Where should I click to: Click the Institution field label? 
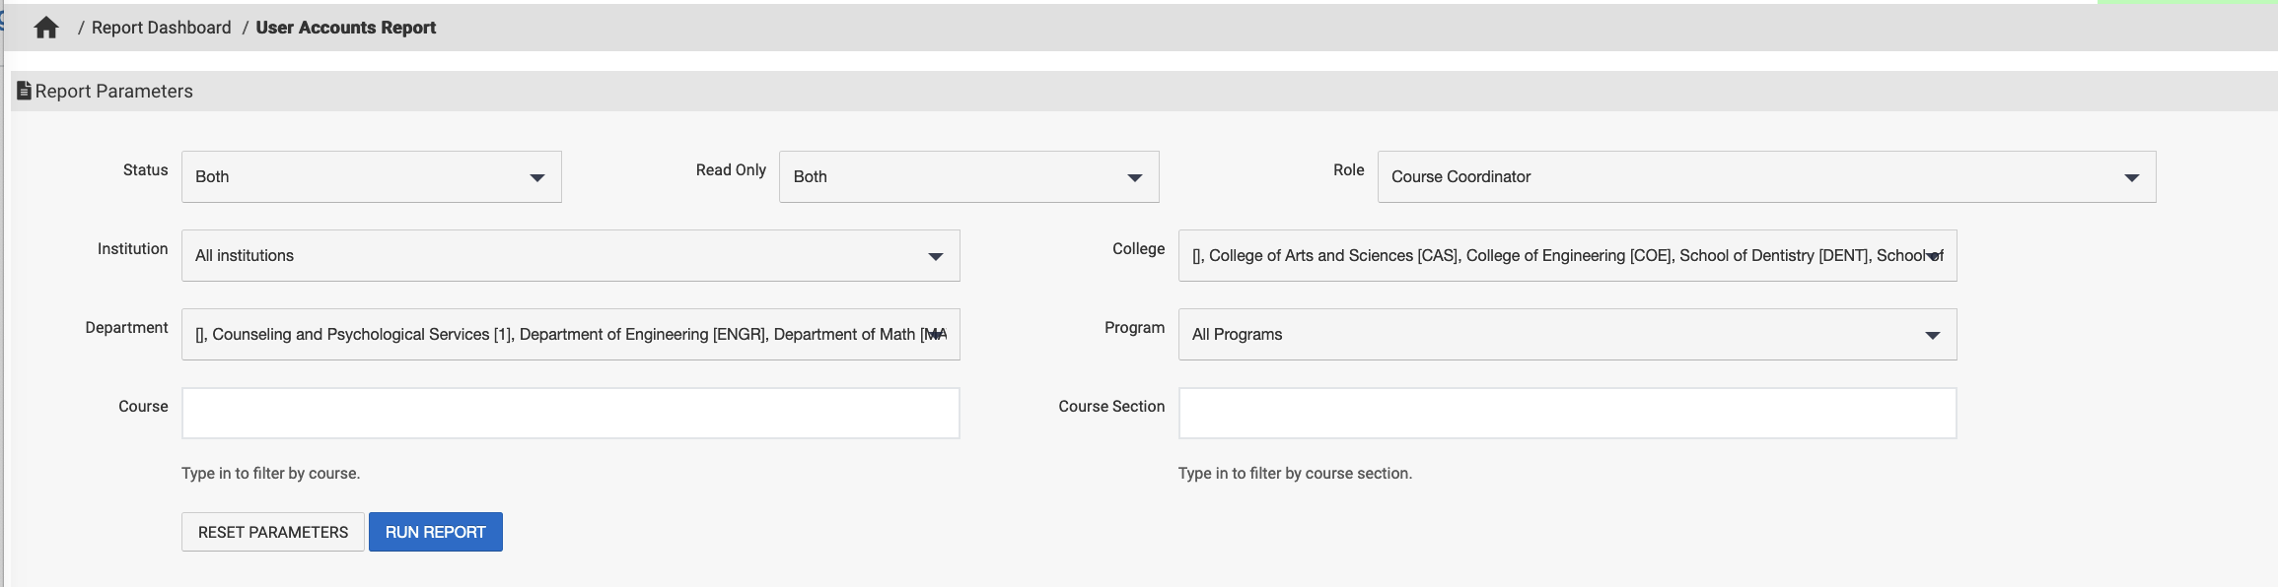point(132,249)
